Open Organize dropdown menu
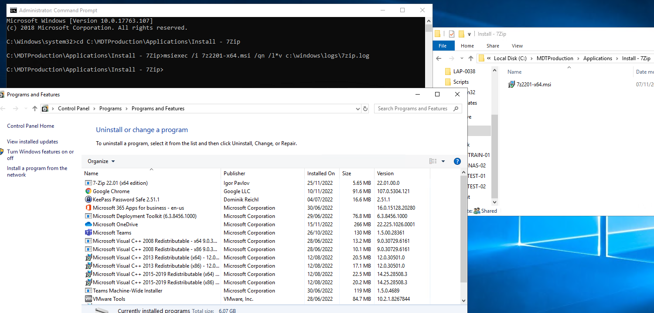 click(x=101, y=161)
